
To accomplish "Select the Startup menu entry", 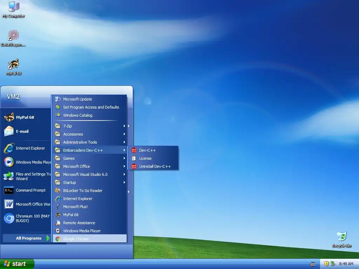I will 90,182.
